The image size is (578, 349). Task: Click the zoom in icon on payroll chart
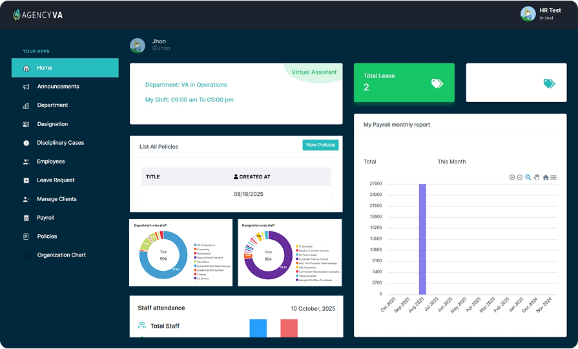512,177
